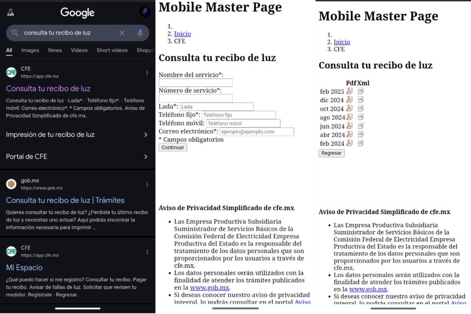
Task: Click Inicio breadcrumb link in form page
Action: click(183, 34)
